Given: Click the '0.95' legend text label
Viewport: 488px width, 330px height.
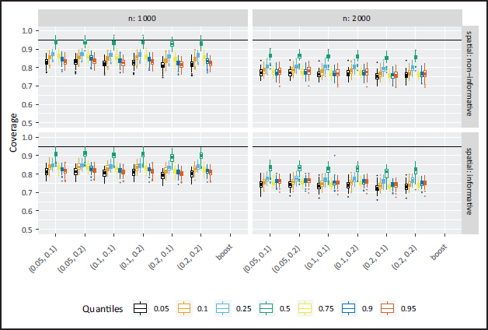Looking at the screenshot, I should pos(408,309).
